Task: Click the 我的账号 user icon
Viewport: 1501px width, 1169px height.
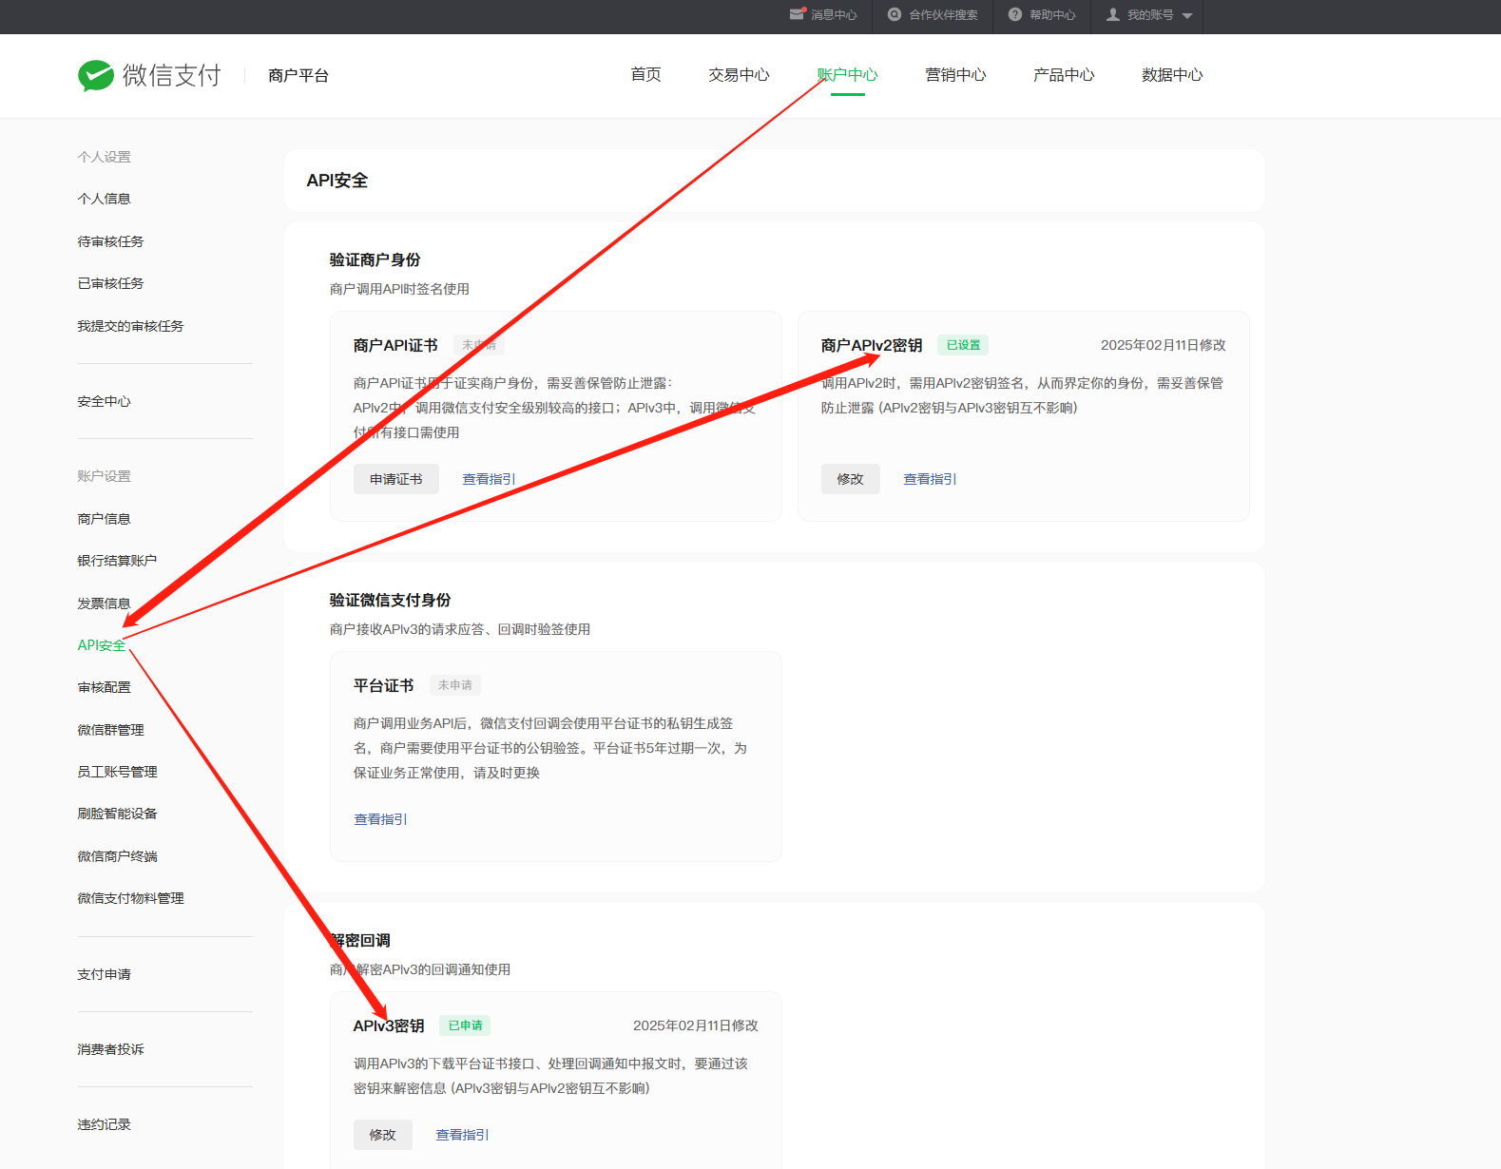Action: 1113,14
